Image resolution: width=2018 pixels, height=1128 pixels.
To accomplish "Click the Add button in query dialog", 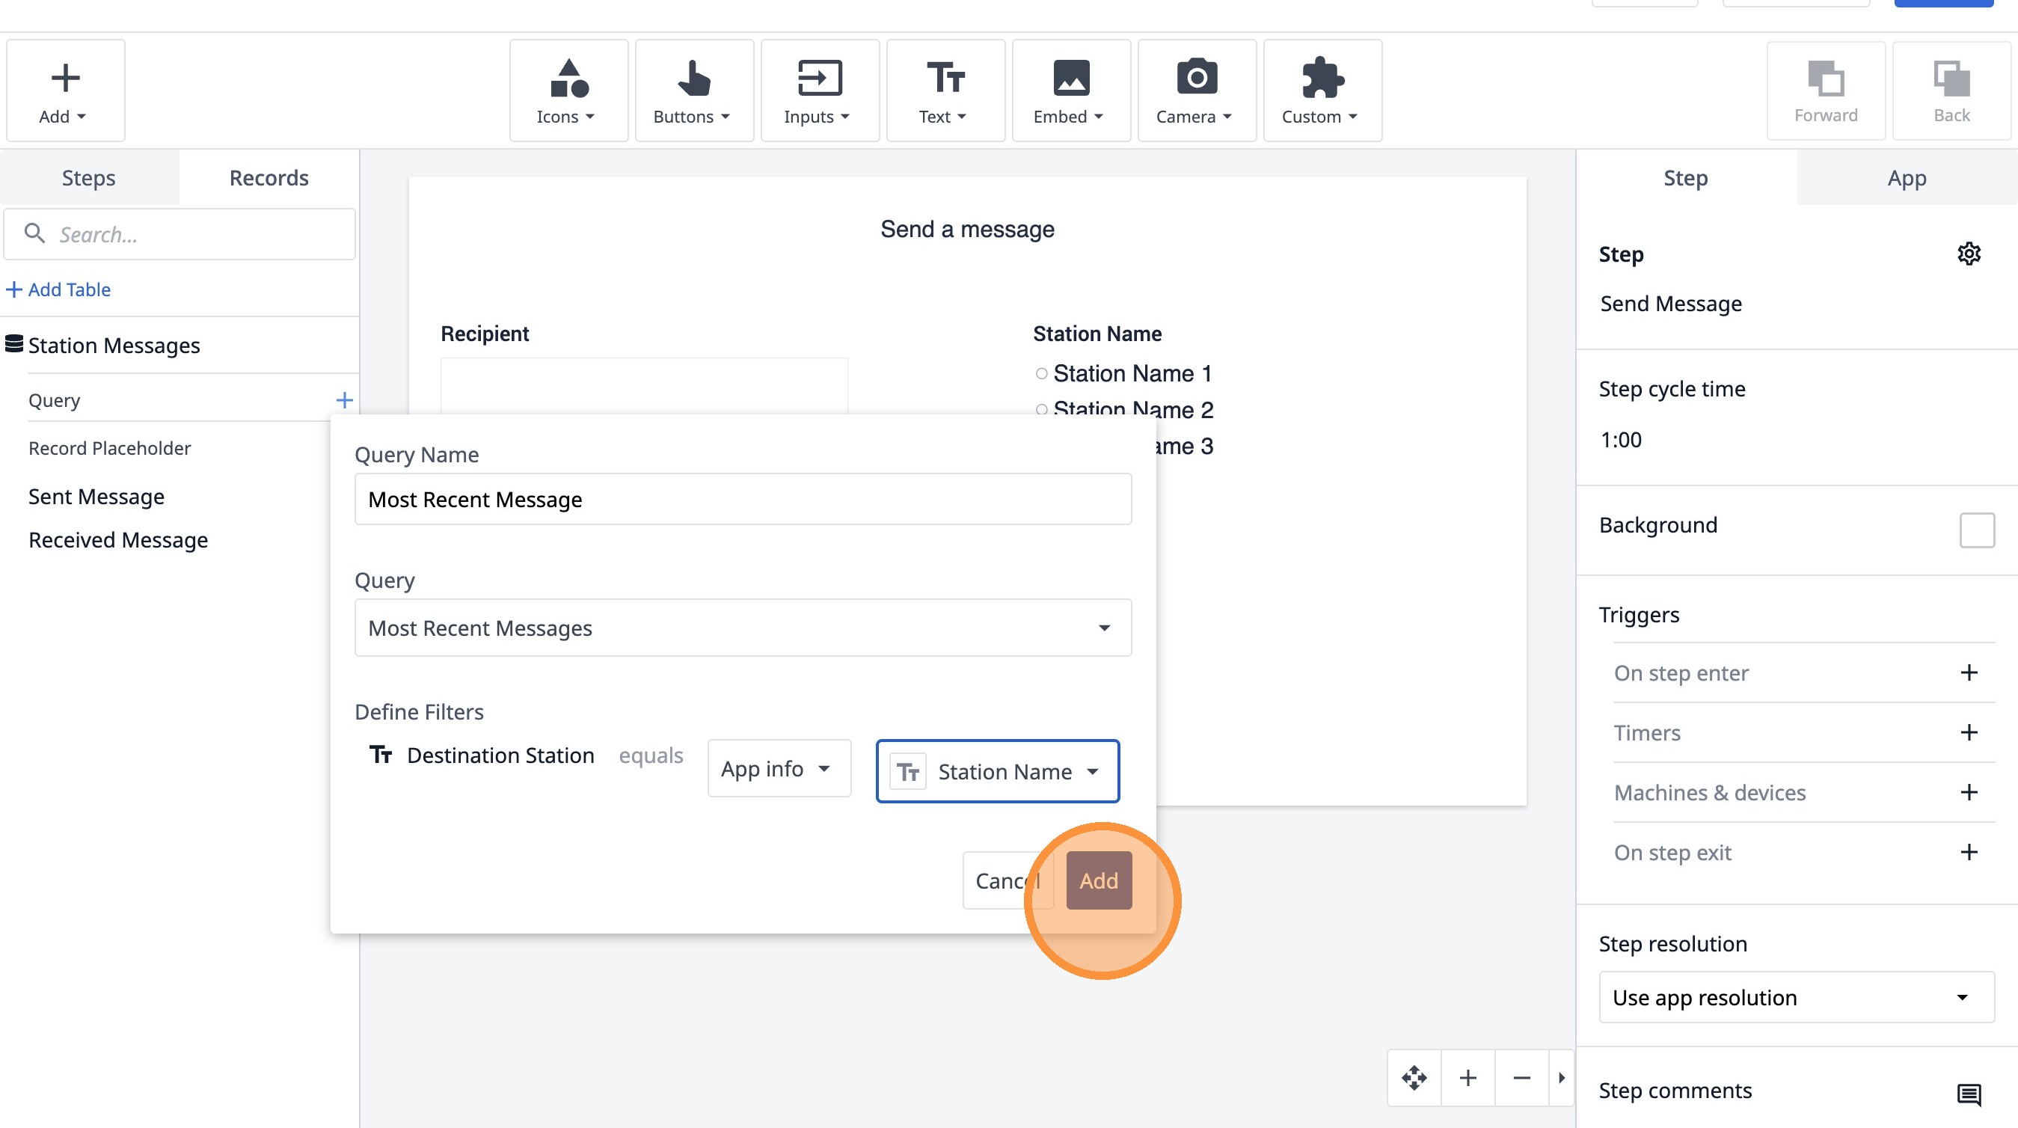I will (1098, 880).
